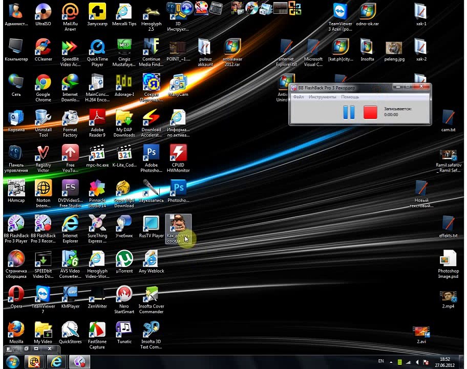Stop recording with the red button
The width and height of the screenshot is (467, 369).
[x=370, y=112]
